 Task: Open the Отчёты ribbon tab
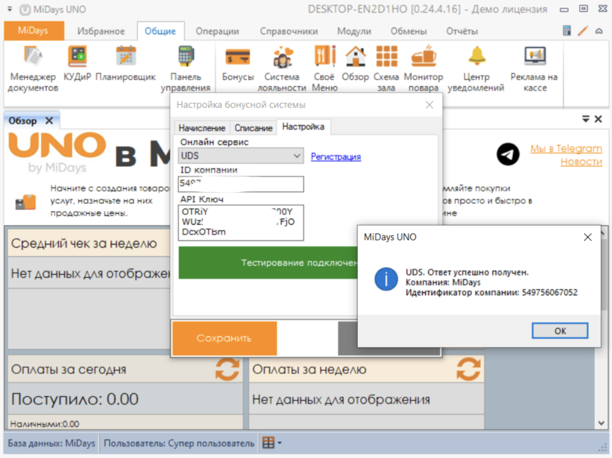pyautogui.click(x=462, y=31)
